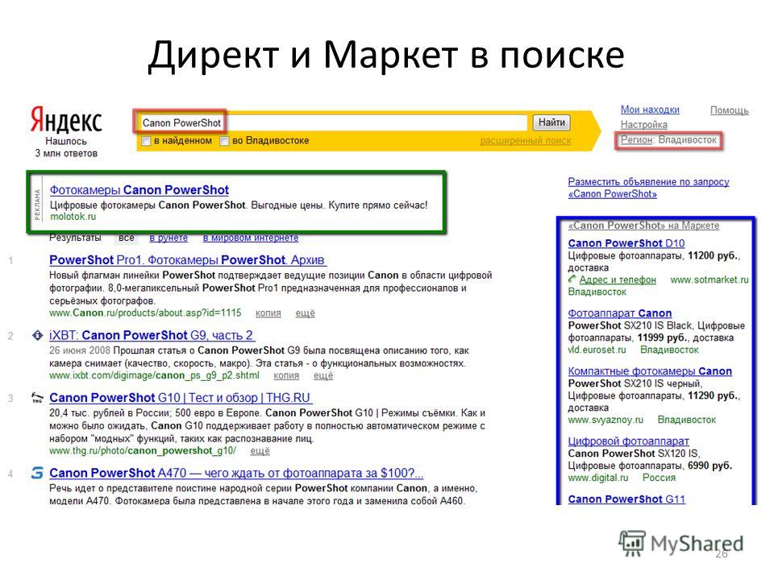Open ad link 'Фотокамеры Canon PowerShot'

(x=139, y=190)
